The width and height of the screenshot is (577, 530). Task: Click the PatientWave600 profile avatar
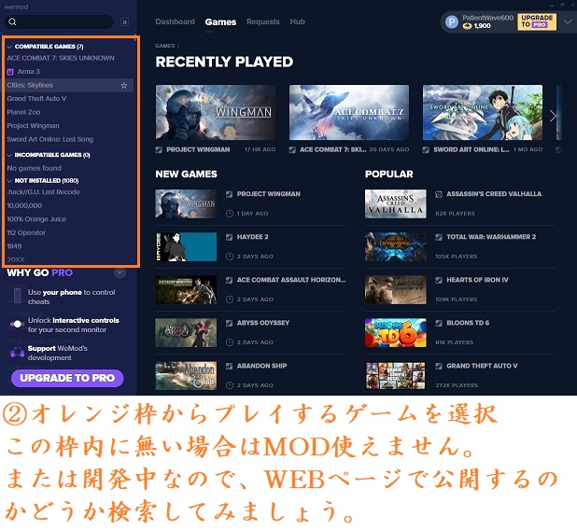(x=452, y=22)
